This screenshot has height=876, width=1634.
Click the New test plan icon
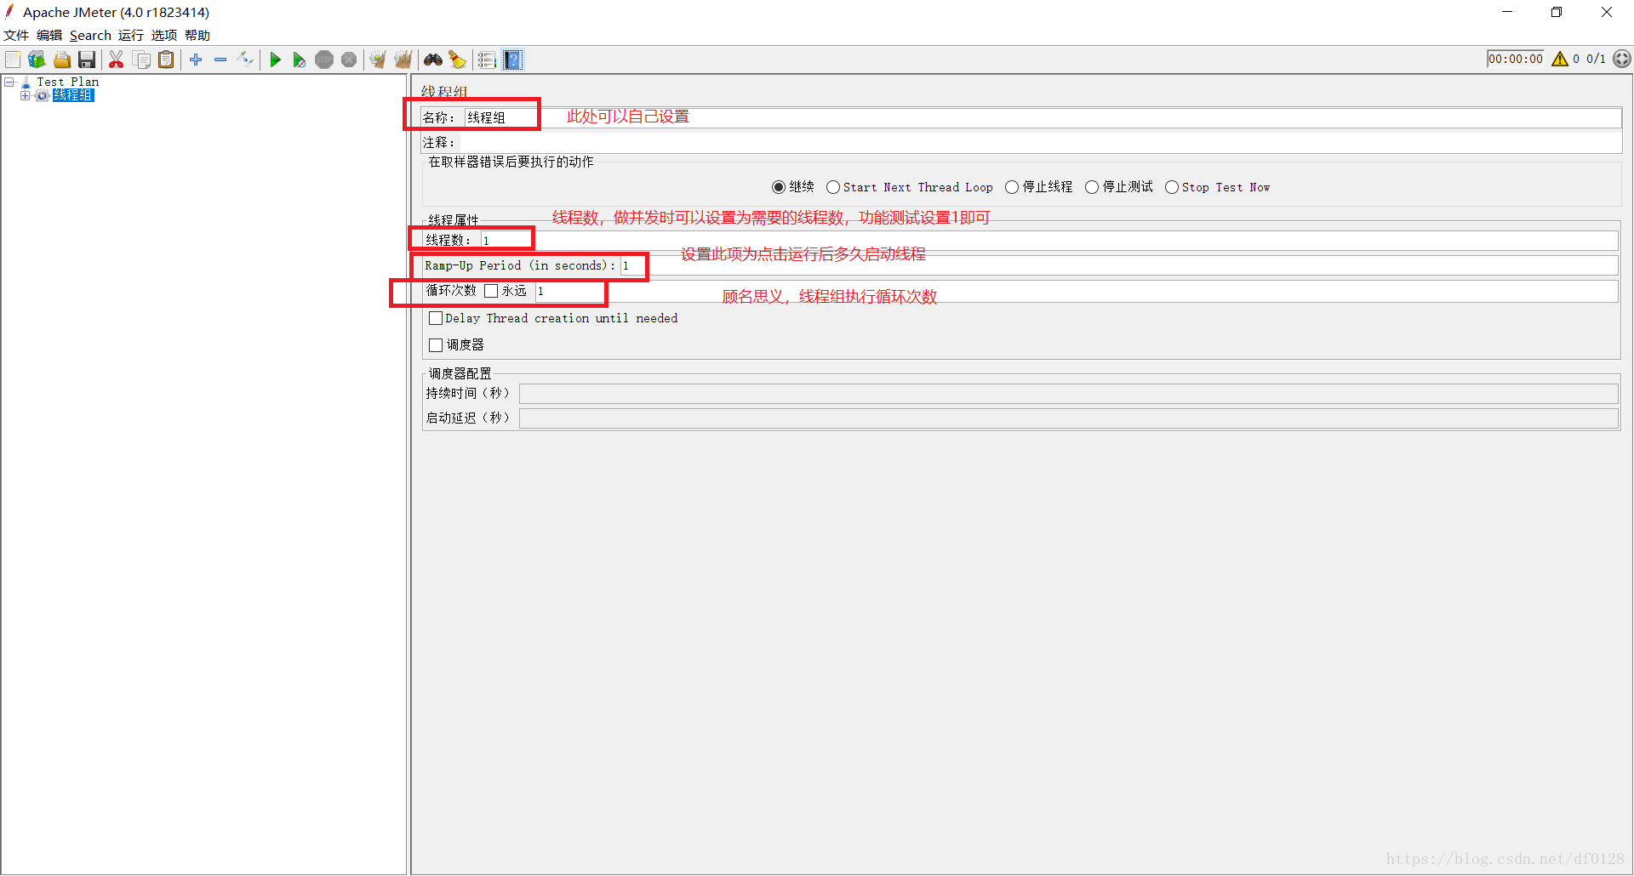point(13,60)
